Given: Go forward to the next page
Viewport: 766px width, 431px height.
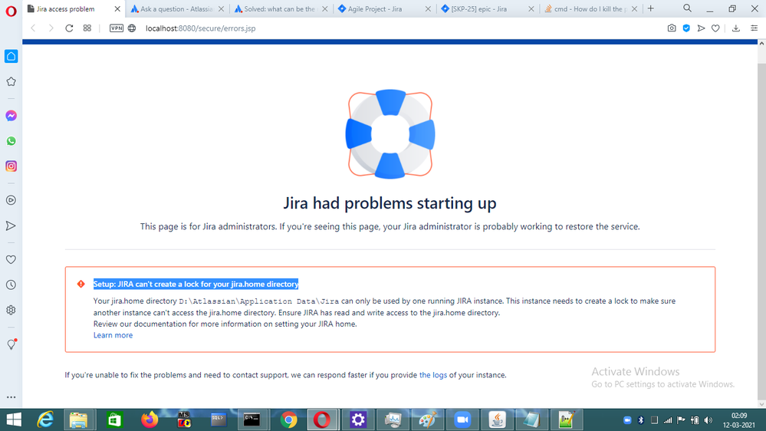Looking at the screenshot, I should click(x=51, y=28).
